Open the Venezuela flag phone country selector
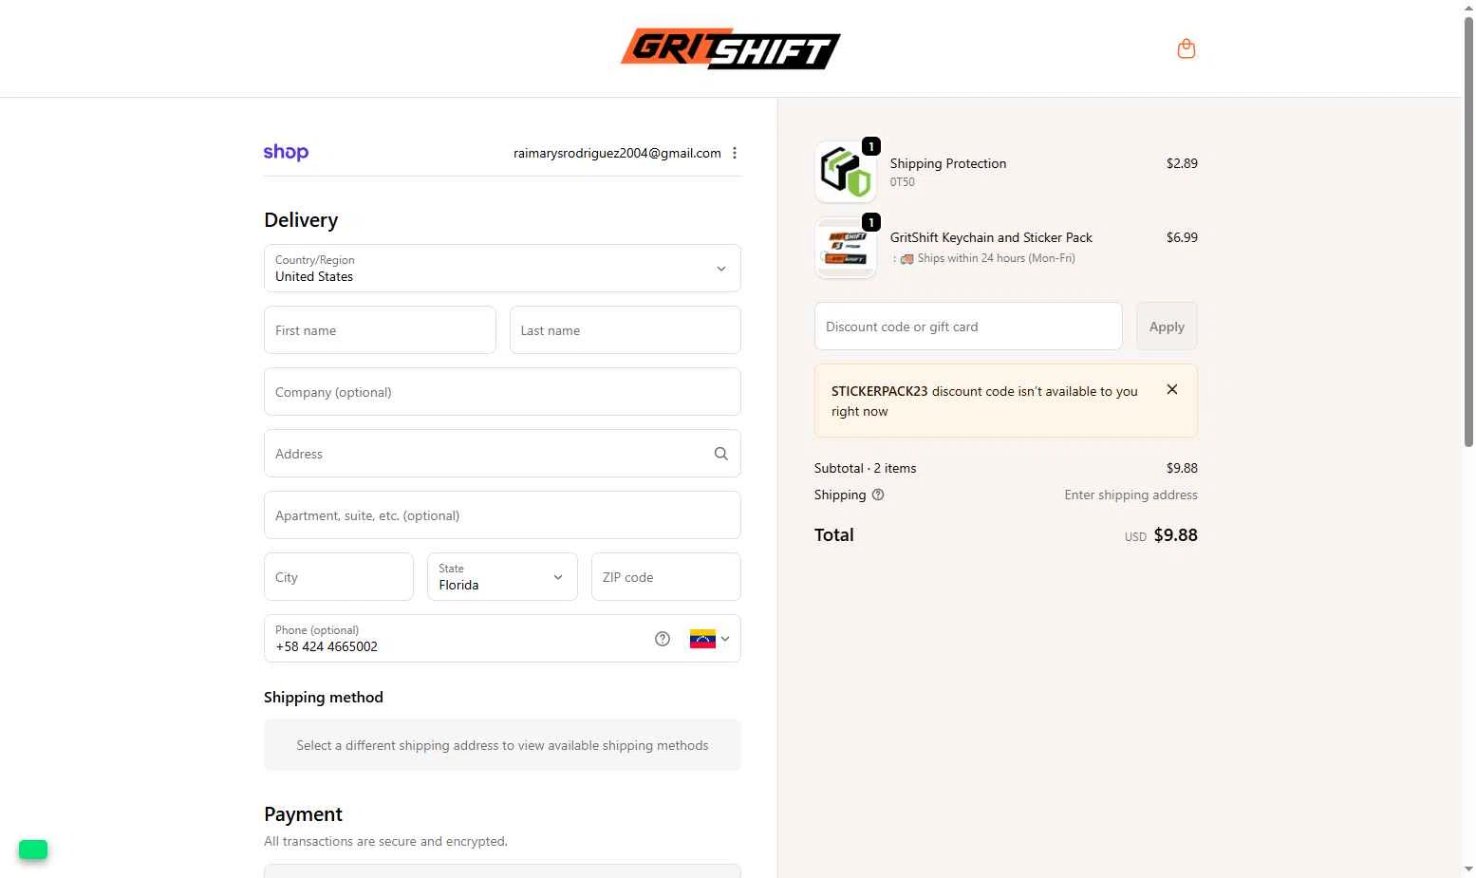Image resolution: width=1476 pixels, height=878 pixels. point(709,639)
